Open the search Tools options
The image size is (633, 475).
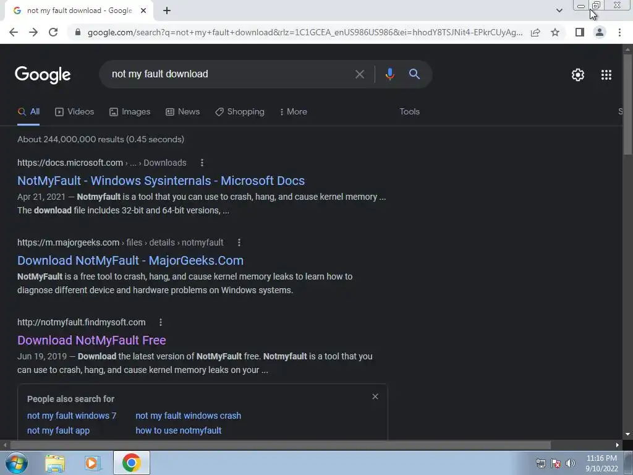(x=409, y=112)
